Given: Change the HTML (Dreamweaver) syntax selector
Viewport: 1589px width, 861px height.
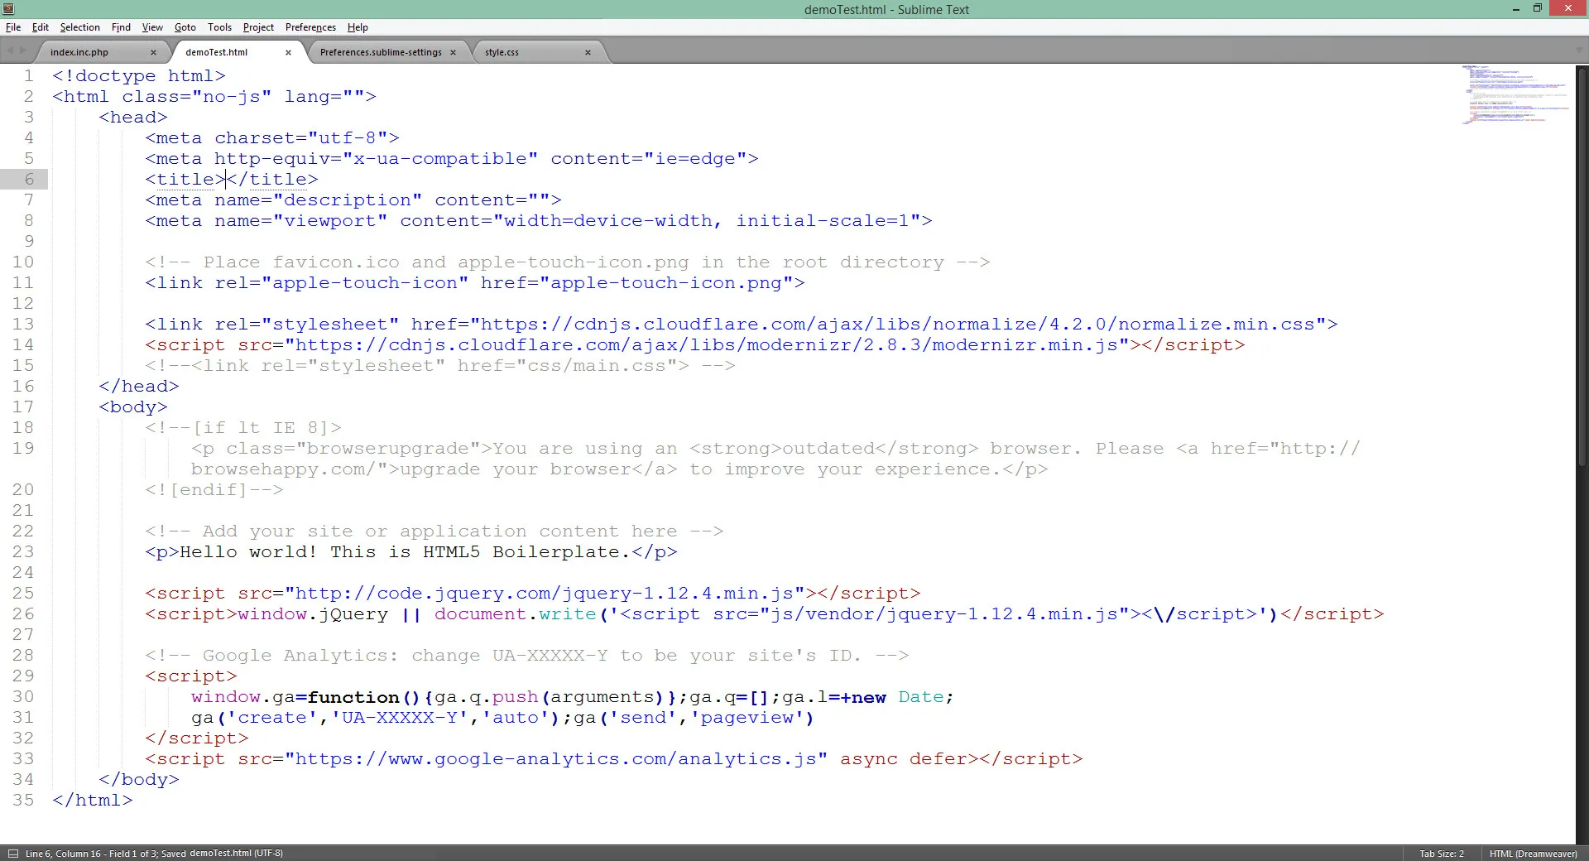Looking at the screenshot, I should tap(1534, 854).
